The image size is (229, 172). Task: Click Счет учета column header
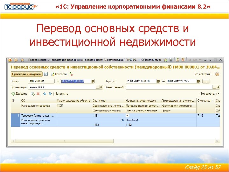pyautogui.click(x=108, y=101)
